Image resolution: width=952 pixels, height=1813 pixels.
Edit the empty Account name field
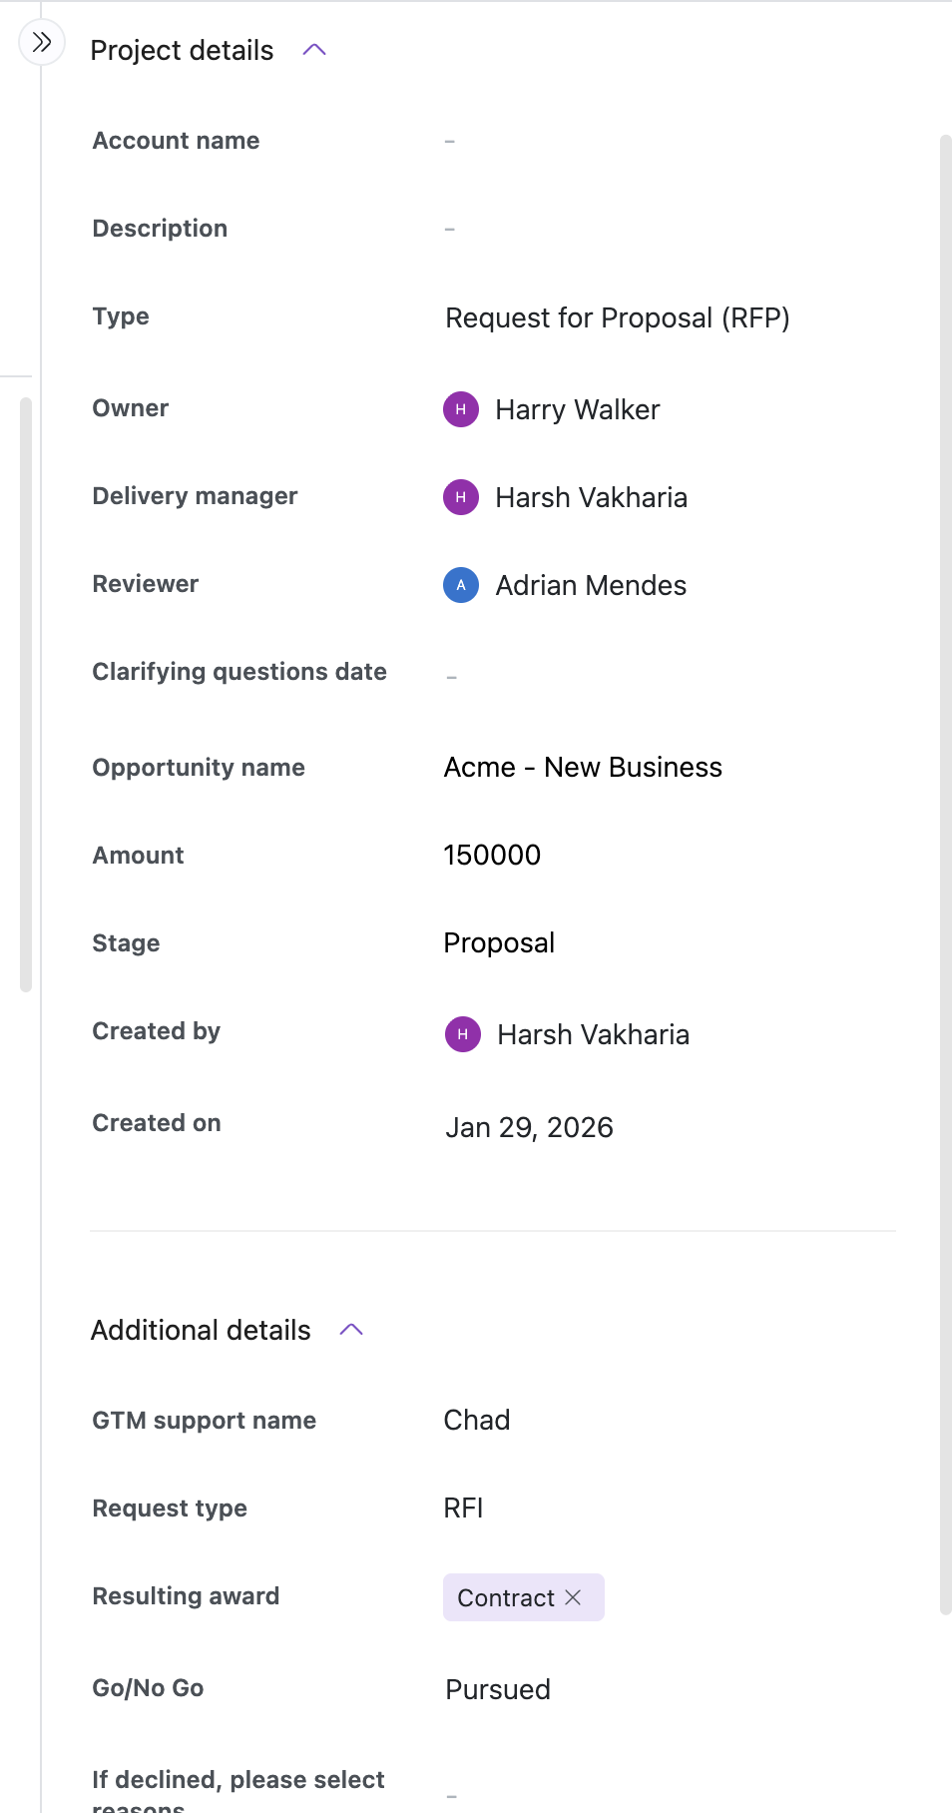(x=450, y=142)
